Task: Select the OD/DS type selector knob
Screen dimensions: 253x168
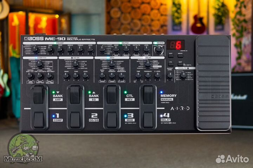Action: point(76,64)
